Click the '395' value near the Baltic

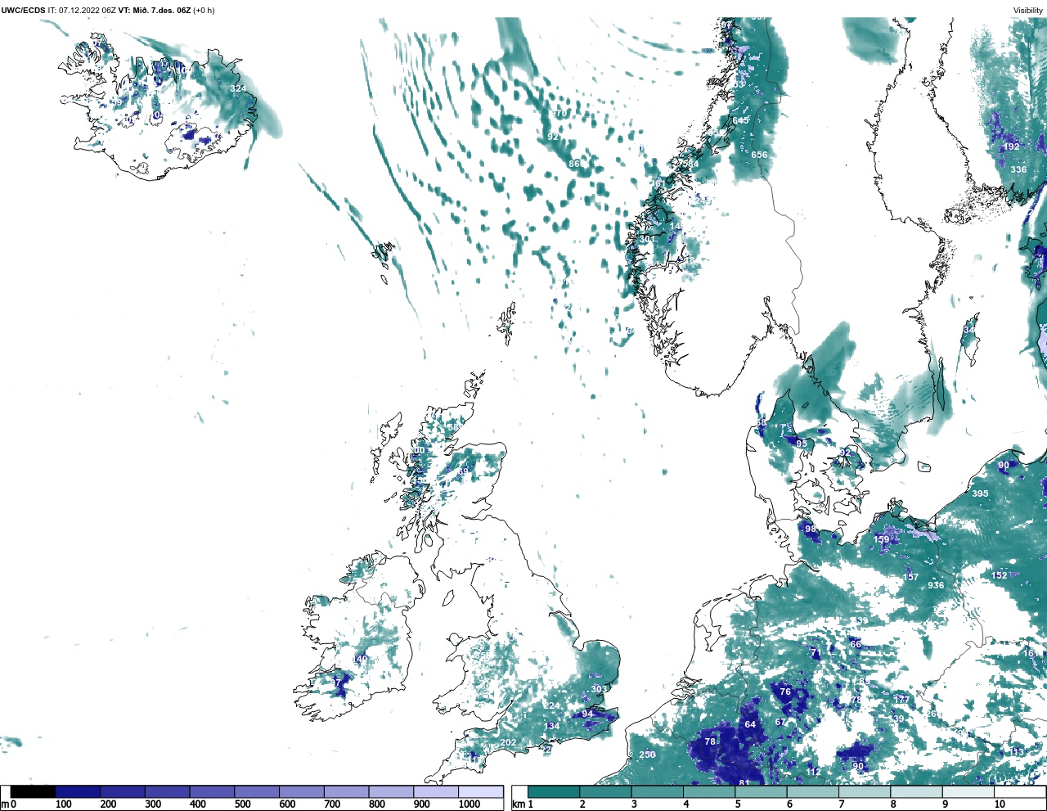pos(980,493)
